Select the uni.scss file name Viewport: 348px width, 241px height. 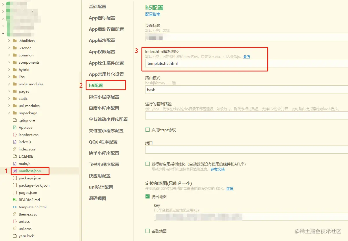pos(25,229)
